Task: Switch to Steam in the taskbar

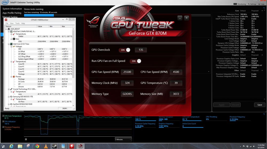Action: click(55, 146)
